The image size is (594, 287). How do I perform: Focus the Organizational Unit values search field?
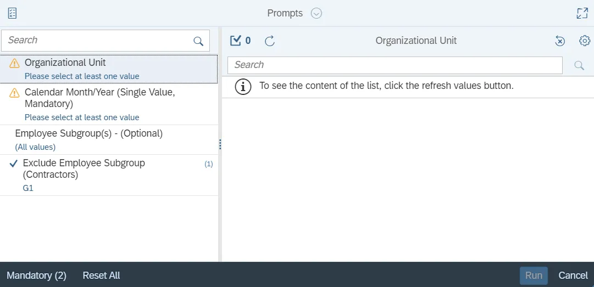pos(395,65)
